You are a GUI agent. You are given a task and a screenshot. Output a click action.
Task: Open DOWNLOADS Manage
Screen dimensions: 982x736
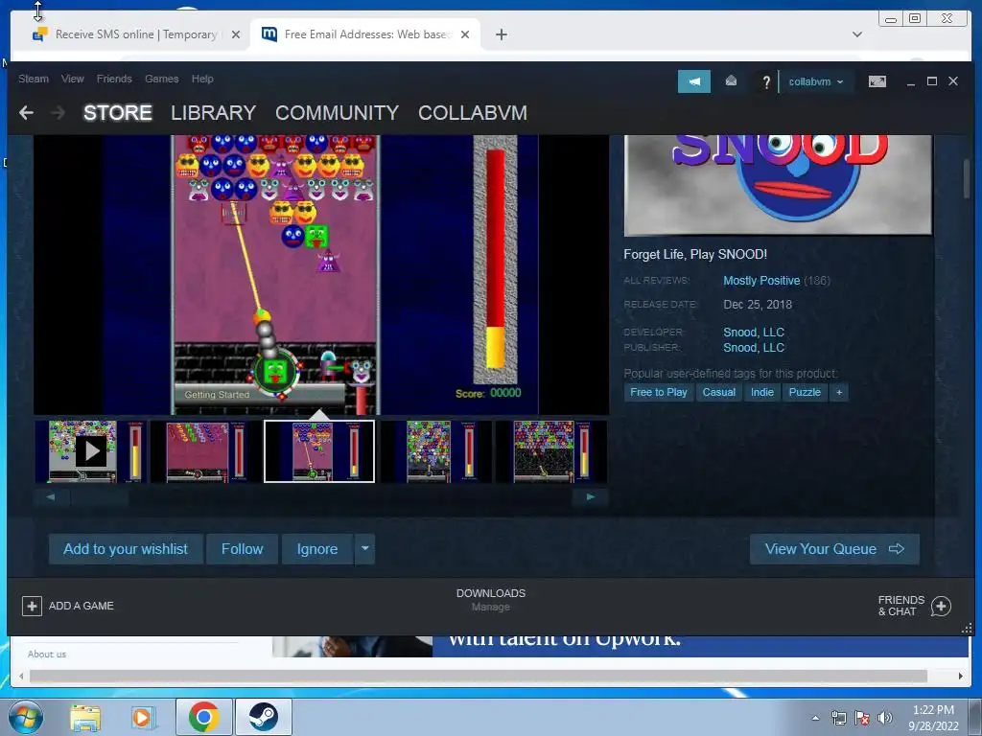tap(490, 600)
